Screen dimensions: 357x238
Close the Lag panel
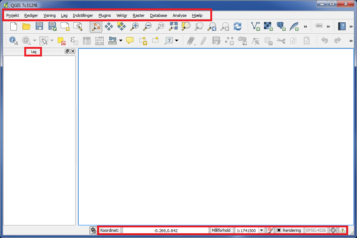[x=73, y=51]
